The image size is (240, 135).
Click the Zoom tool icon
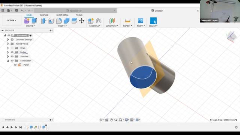click(x=116, y=120)
